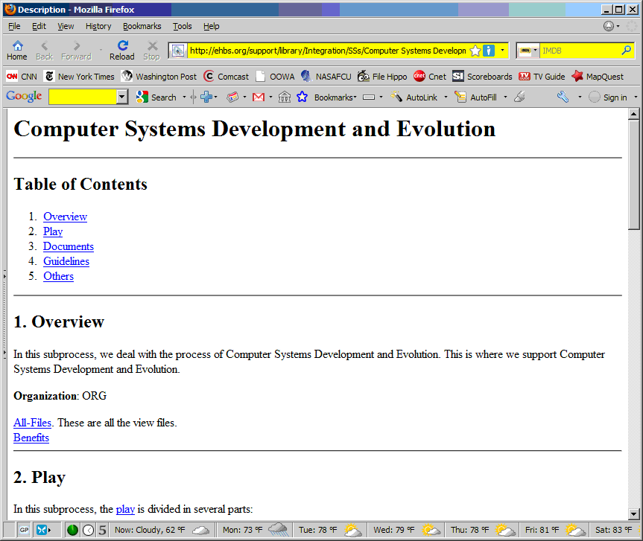Click the vertical scrollbar down arrow
Image resolution: width=643 pixels, height=541 pixels.
click(x=633, y=514)
